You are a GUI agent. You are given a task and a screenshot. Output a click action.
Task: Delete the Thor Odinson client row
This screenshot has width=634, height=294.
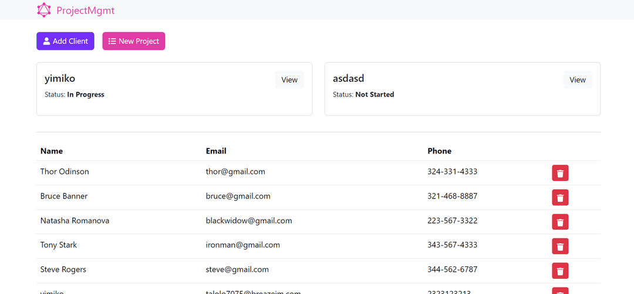click(560, 173)
